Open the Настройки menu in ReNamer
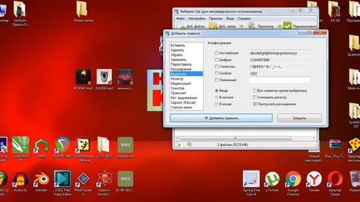This screenshot has height=202, width=360. coord(196,19)
